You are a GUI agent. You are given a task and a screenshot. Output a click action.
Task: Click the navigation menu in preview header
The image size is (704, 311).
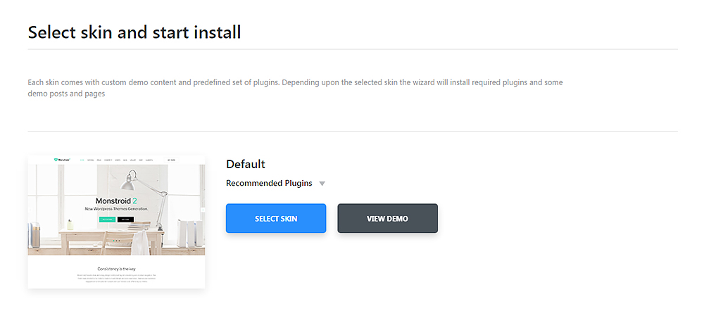coord(113,160)
